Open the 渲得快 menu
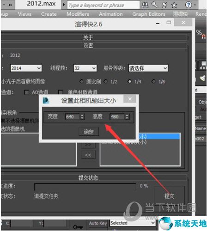This screenshot has width=207, height=231. (180, 14)
